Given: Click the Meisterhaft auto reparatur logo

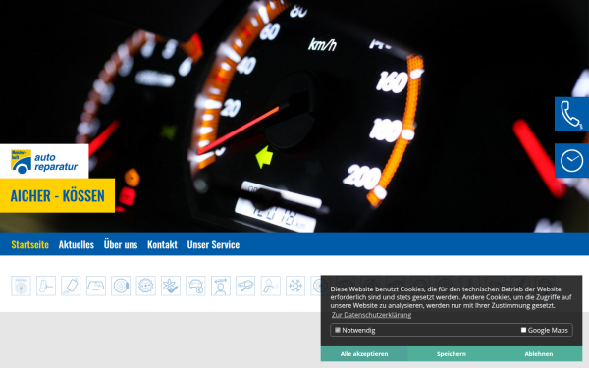Looking at the screenshot, I should click(44, 161).
